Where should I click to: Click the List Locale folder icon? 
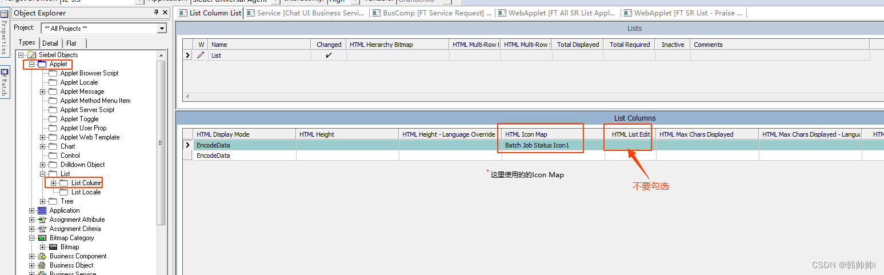click(x=64, y=192)
